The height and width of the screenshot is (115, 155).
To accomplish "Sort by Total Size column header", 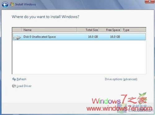I will 88,30.
